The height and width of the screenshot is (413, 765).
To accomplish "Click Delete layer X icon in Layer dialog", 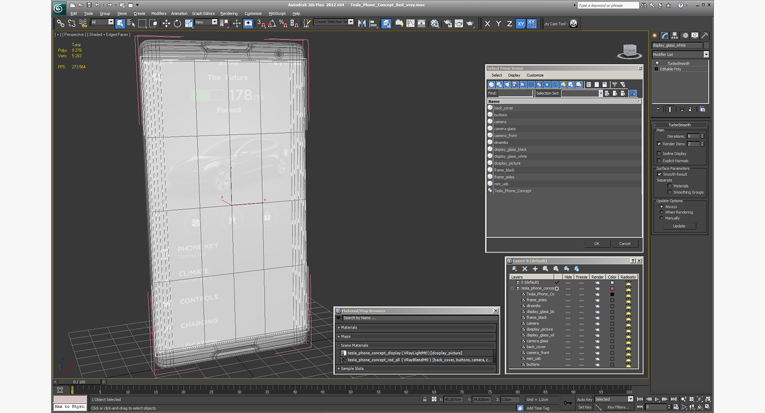I will [x=525, y=269].
